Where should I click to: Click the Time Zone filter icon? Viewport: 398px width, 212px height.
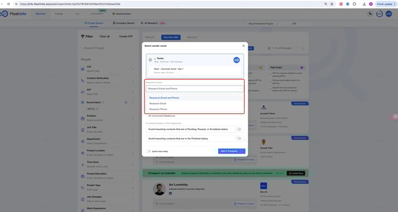click(x=83, y=165)
